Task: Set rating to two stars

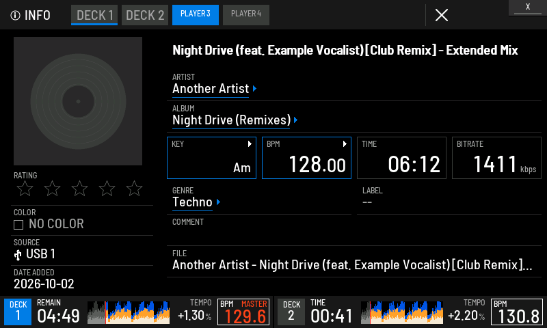Action: [53, 189]
